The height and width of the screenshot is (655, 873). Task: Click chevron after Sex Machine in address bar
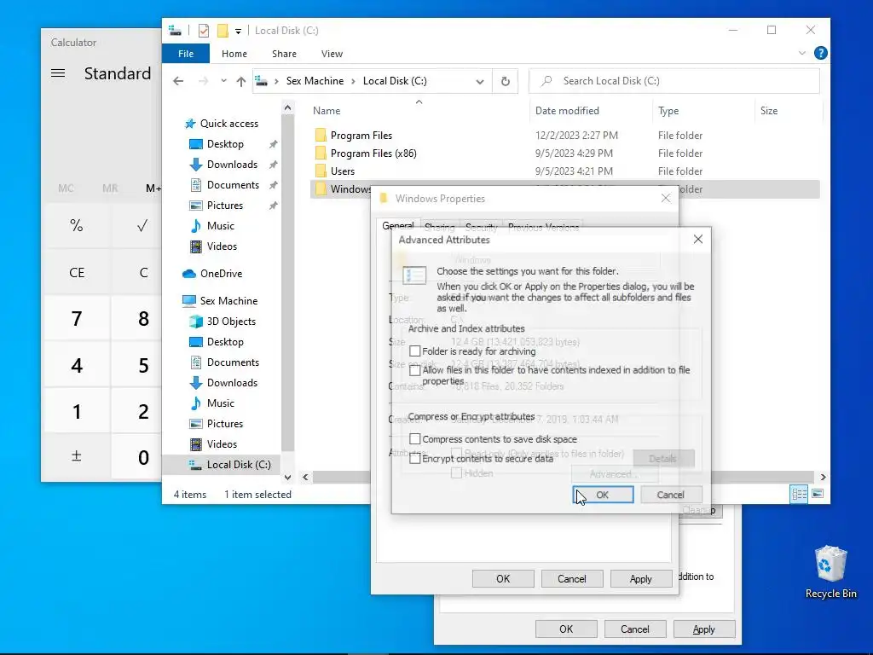pos(353,81)
